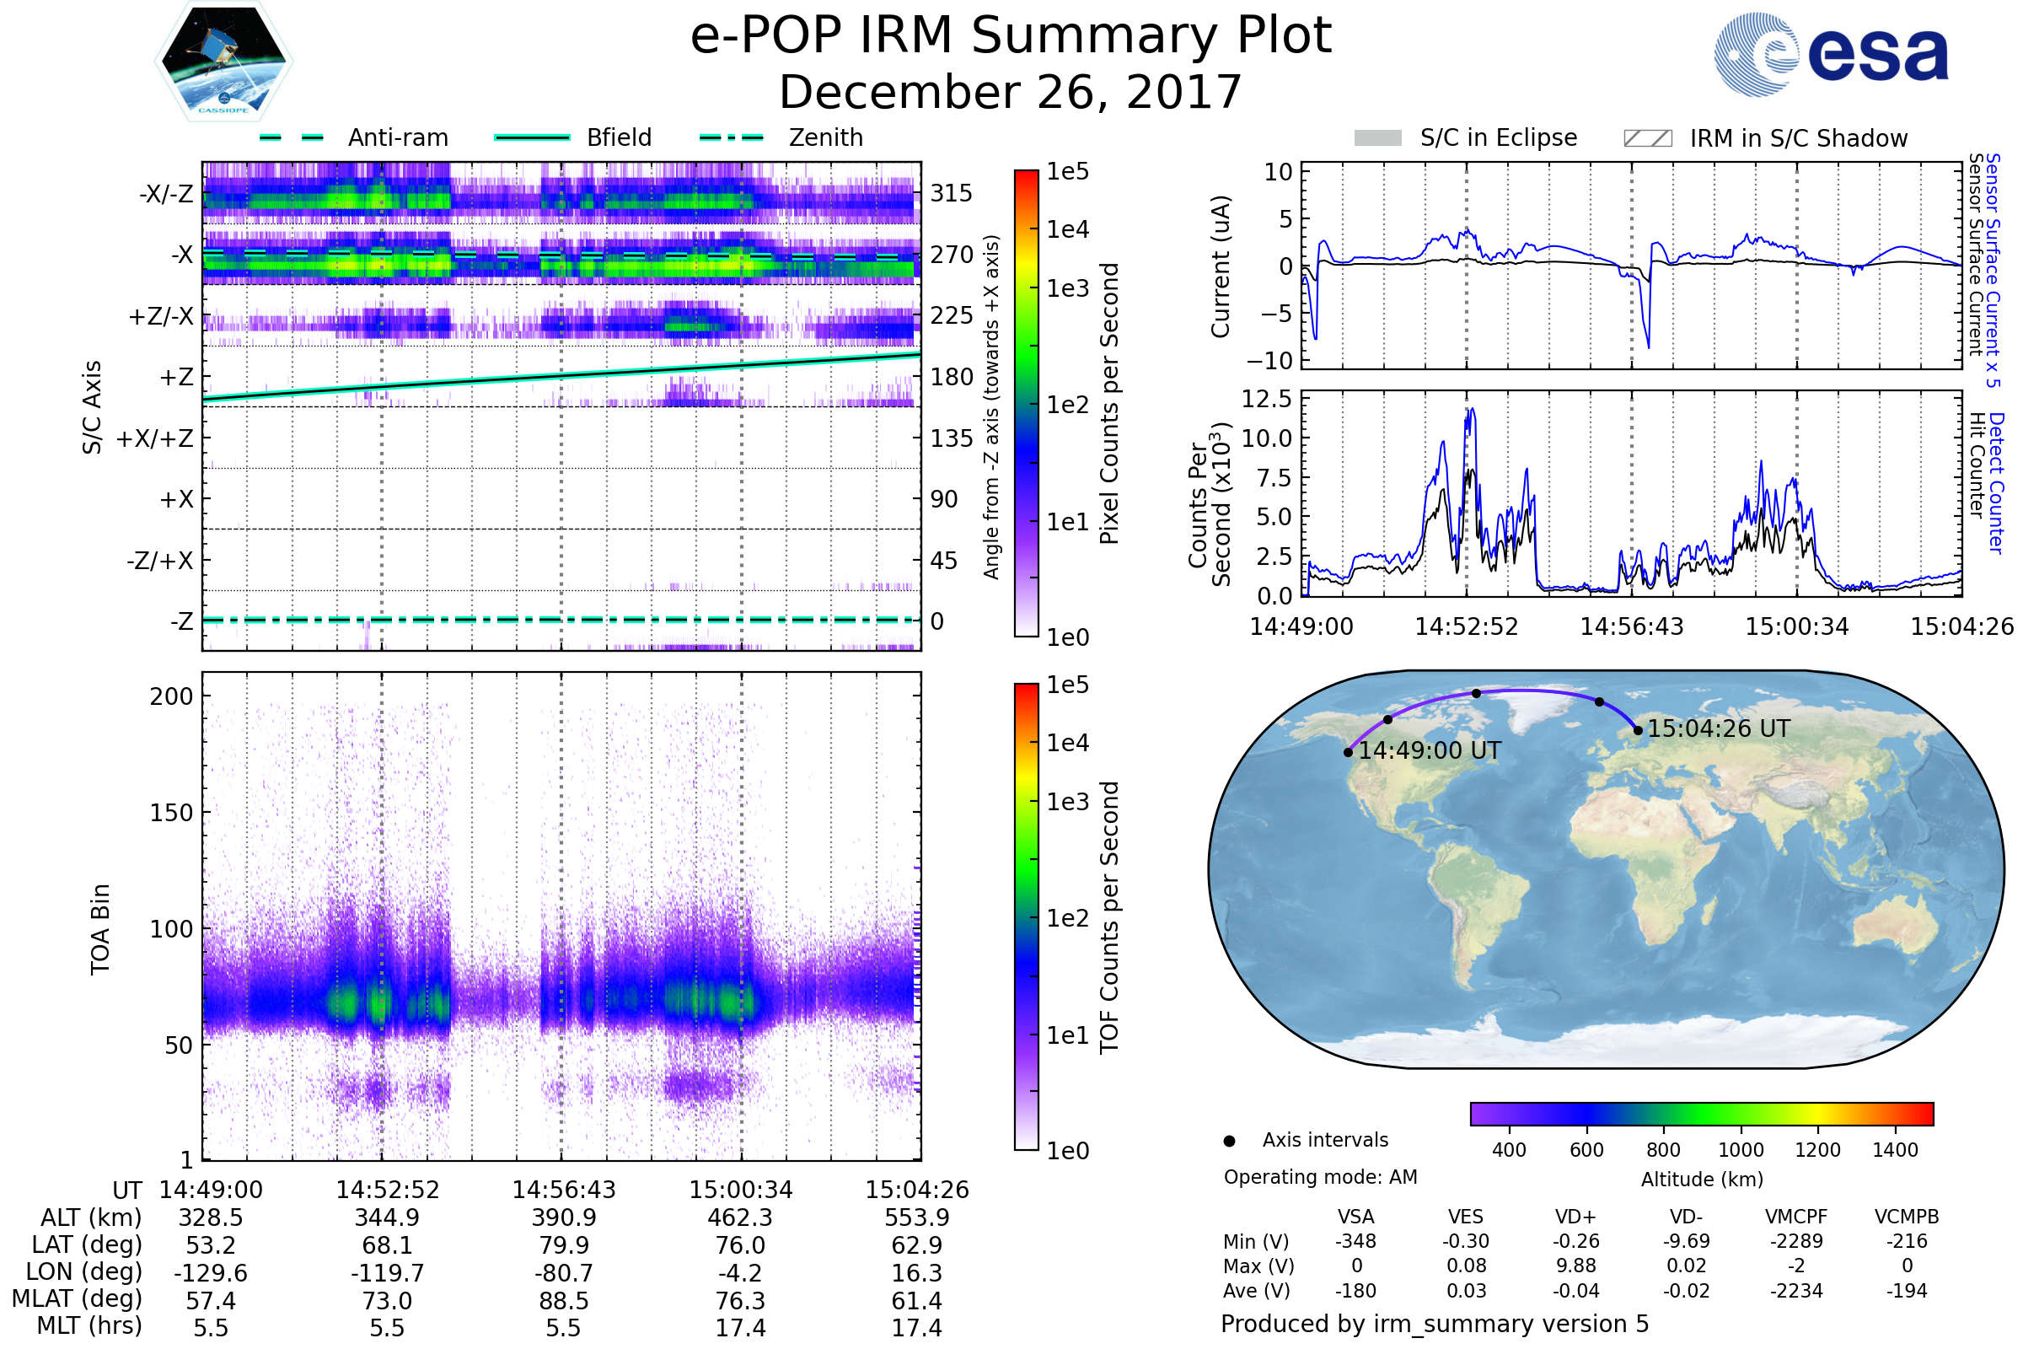
Task: Click the Zenith dash-dot legend marker
Action: 731,137
